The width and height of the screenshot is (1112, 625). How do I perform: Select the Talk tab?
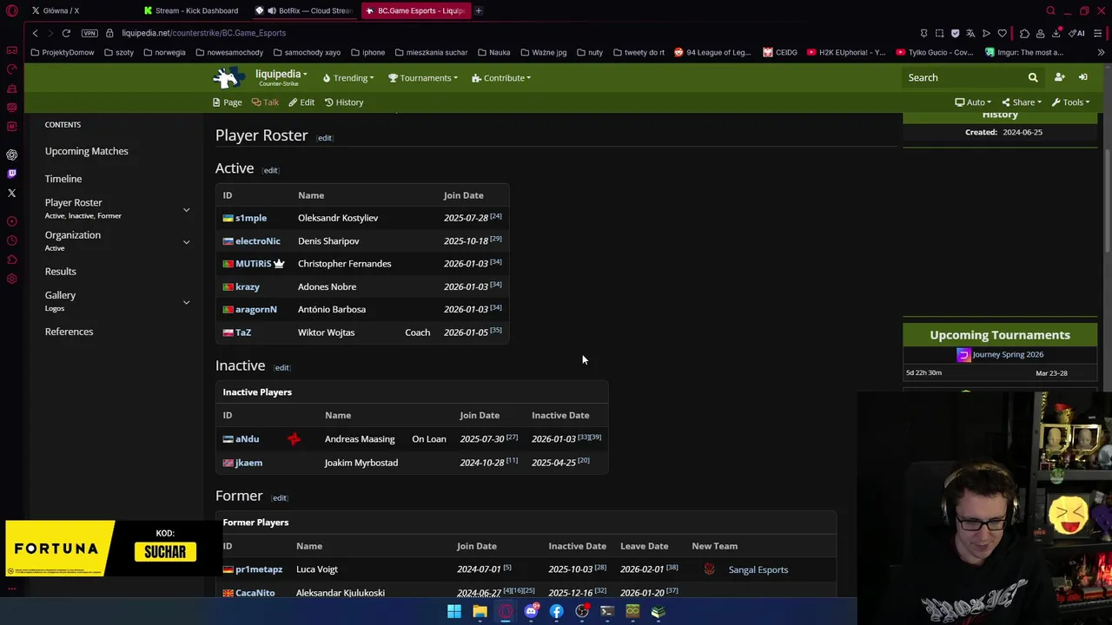click(x=265, y=102)
